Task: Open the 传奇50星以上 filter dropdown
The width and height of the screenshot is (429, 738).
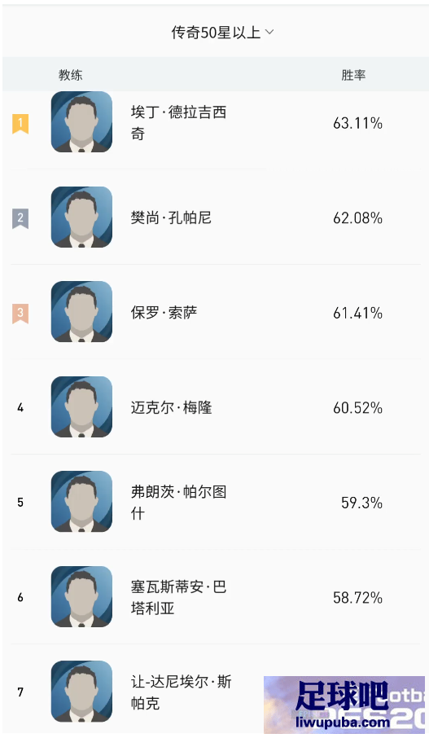Action: point(222,33)
